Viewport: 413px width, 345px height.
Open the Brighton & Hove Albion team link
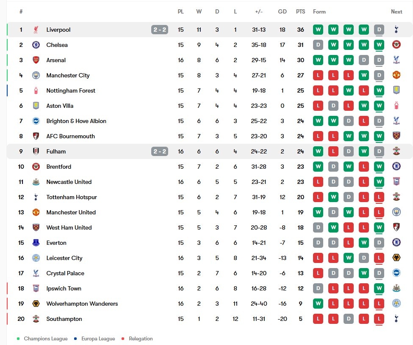tap(76, 121)
